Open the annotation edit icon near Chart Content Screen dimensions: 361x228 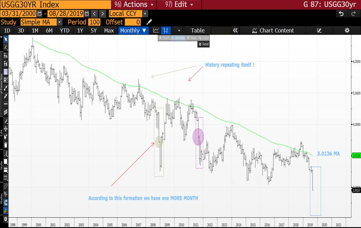(x=319, y=31)
